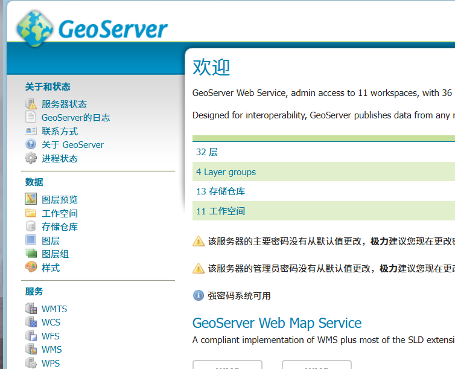This screenshot has height=369, width=455.
Task: Open the 联系方式 link
Action: (60, 131)
